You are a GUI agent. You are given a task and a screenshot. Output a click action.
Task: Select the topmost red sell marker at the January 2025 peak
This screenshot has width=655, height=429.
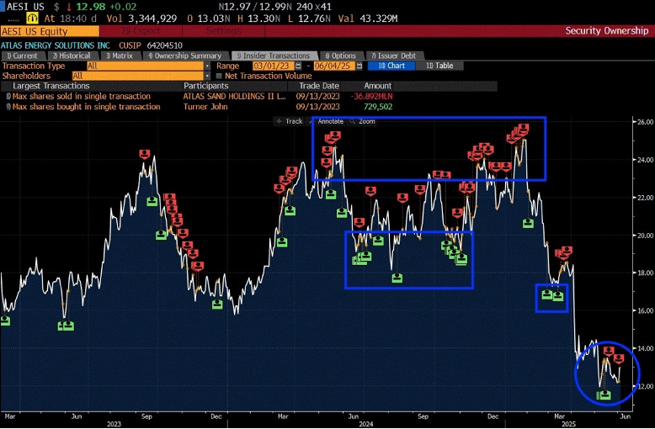(524, 128)
